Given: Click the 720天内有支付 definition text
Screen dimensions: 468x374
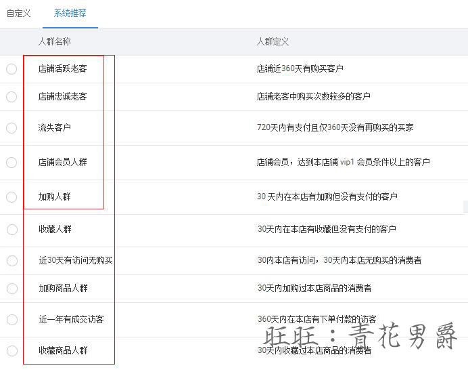Looking at the screenshot, I should point(335,128).
